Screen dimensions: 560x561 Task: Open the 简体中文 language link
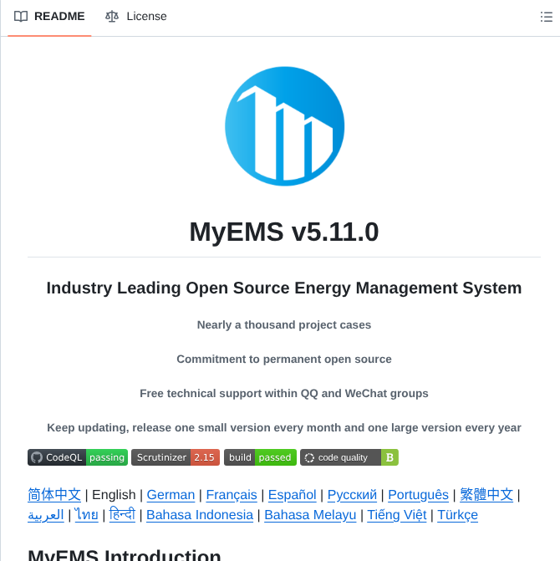pyautogui.click(x=54, y=494)
